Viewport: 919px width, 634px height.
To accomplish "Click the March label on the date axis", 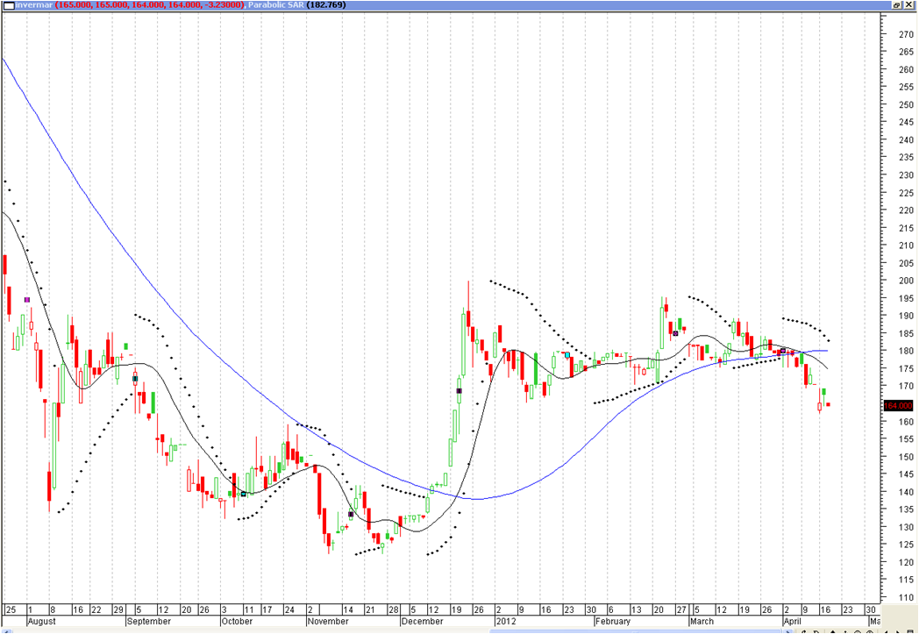I will [702, 621].
